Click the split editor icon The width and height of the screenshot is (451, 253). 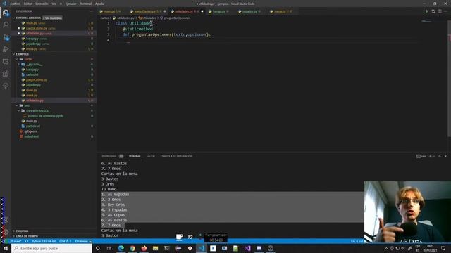pos(440,11)
